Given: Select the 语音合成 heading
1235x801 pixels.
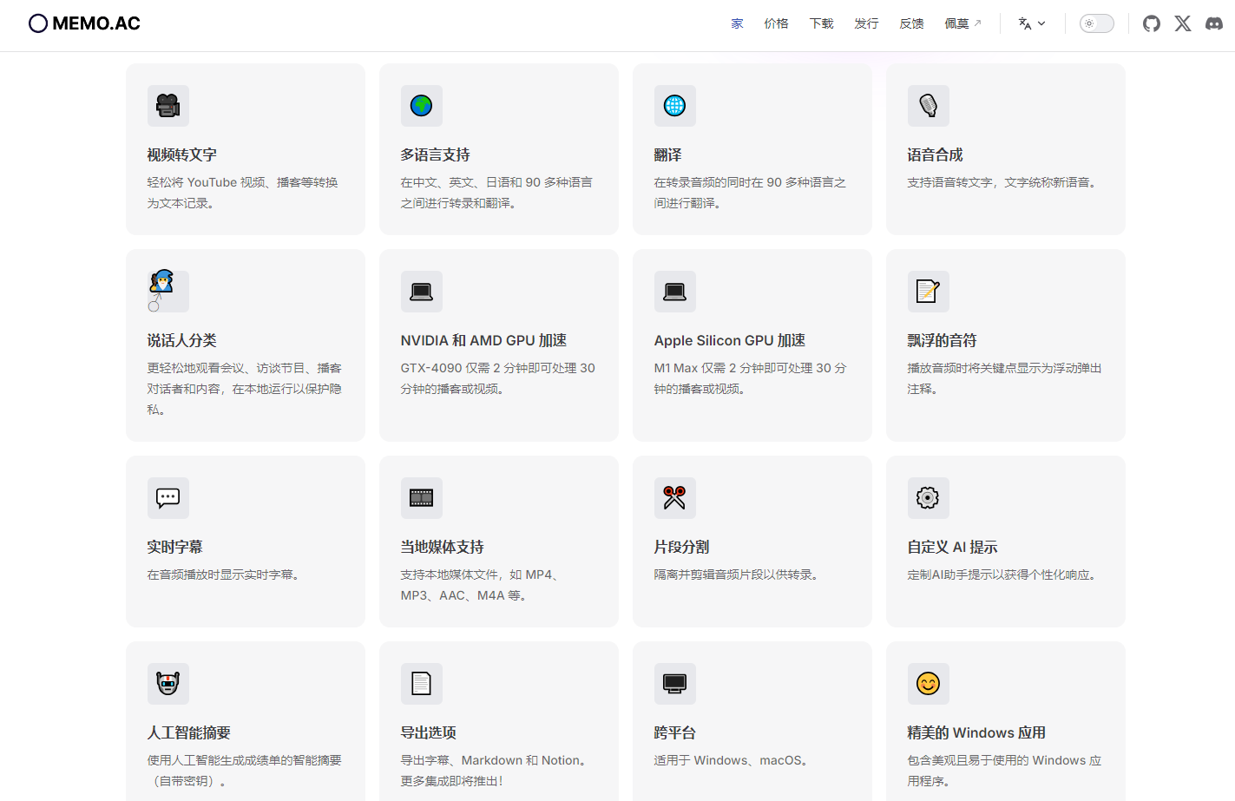Looking at the screenshot, I should [936, 154].
